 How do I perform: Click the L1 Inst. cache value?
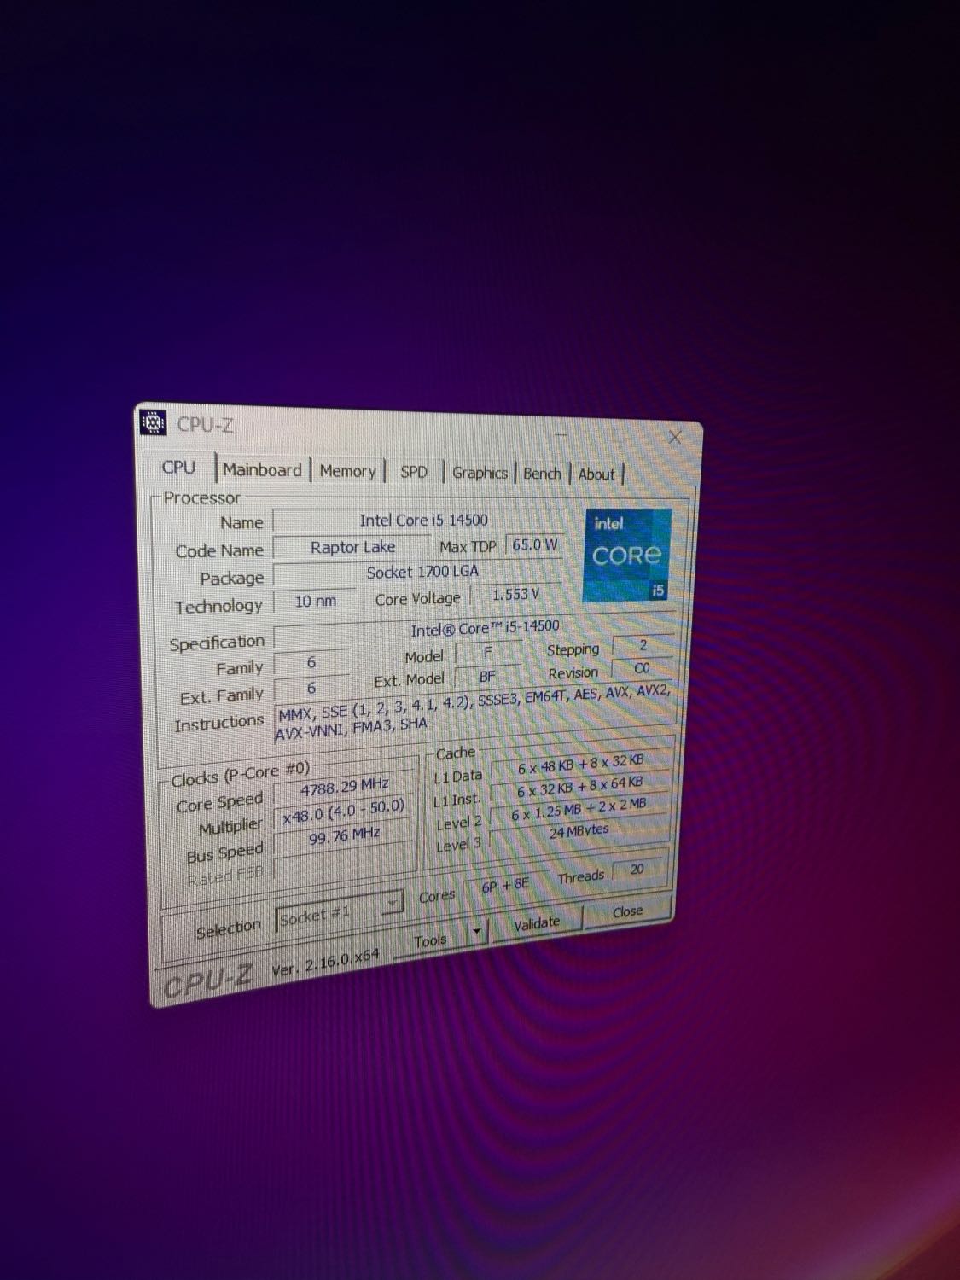(580, 786)
